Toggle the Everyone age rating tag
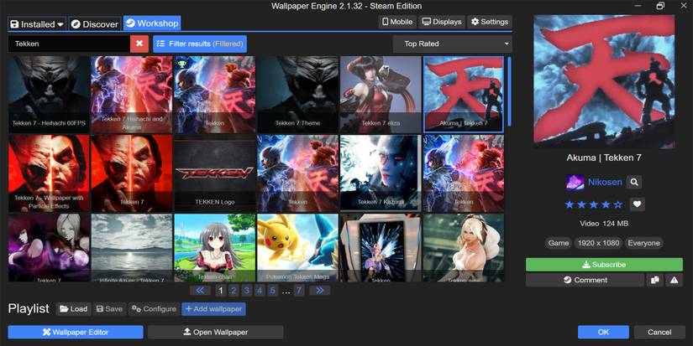 pos(643,243)
